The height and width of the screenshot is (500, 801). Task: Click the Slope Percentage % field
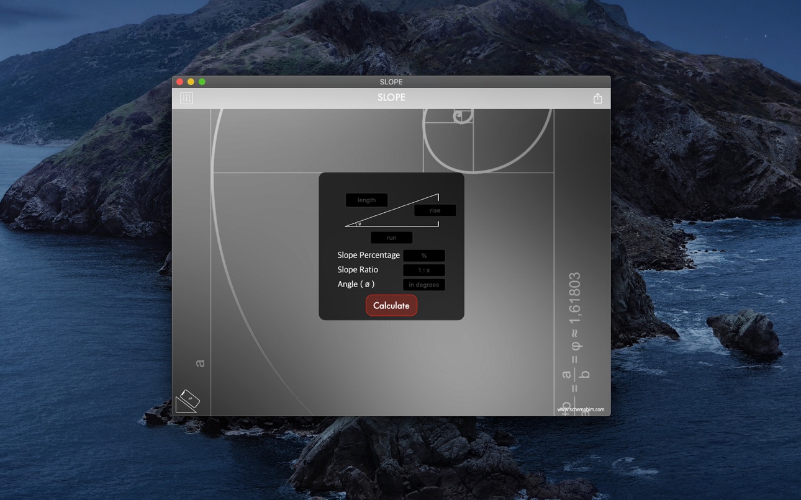pos(424,256)
